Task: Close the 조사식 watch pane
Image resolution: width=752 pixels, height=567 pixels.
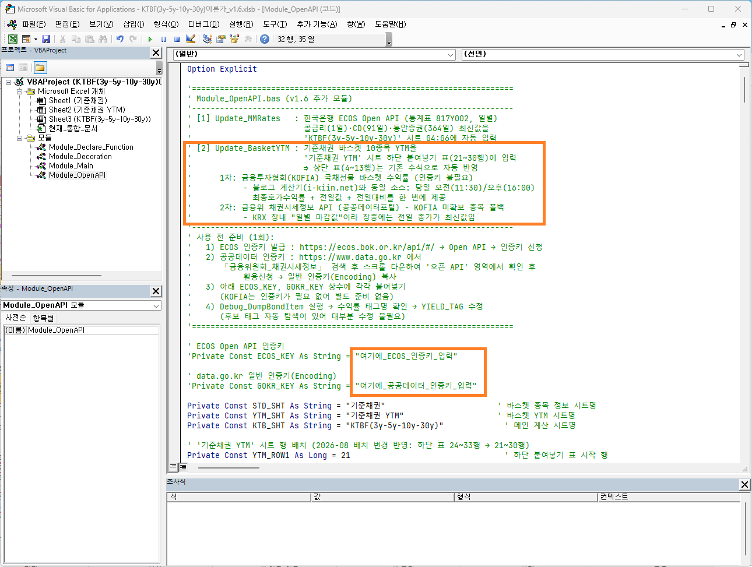Action: 744,484
